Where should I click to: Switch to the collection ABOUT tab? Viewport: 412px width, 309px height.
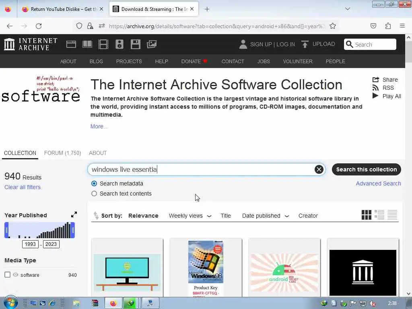[x=98, y=153]
